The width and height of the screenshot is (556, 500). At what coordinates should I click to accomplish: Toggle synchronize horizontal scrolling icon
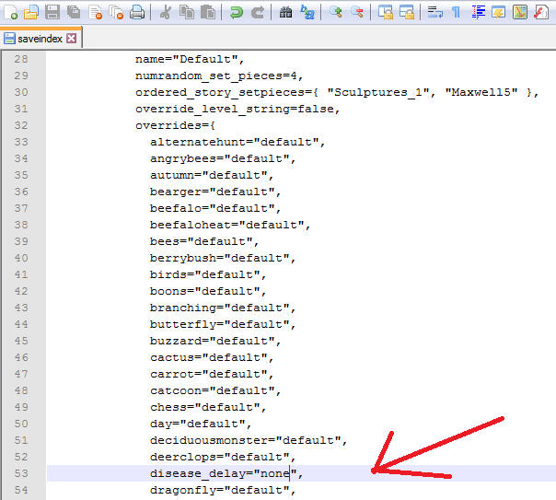[407, 12]
